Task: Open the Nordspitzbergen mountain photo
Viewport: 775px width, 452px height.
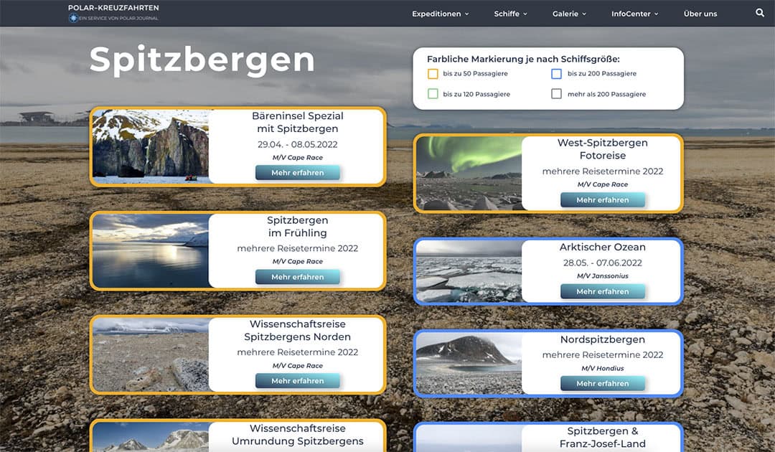Action: [469, 363]
